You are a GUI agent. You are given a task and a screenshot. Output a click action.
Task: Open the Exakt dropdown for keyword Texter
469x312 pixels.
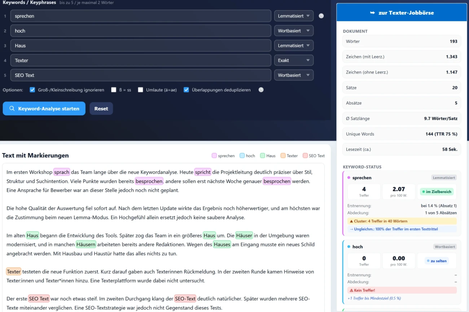pos(294,60)
